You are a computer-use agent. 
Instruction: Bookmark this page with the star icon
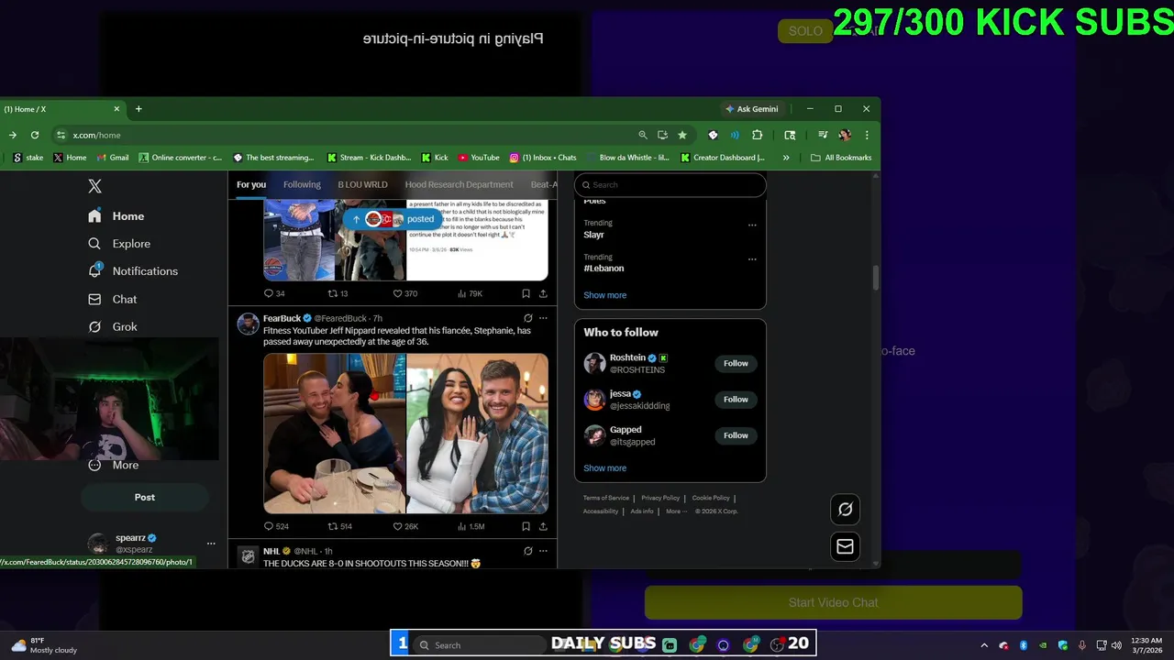click(681, 135)
